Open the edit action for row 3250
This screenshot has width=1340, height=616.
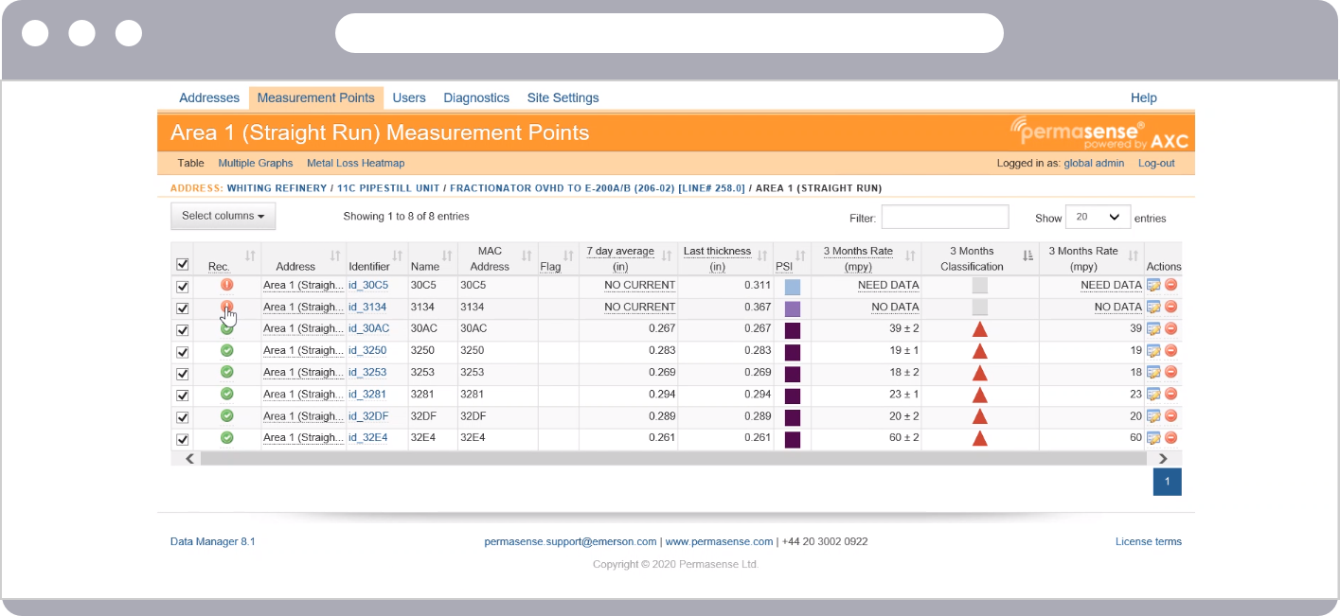[1153, 350]
